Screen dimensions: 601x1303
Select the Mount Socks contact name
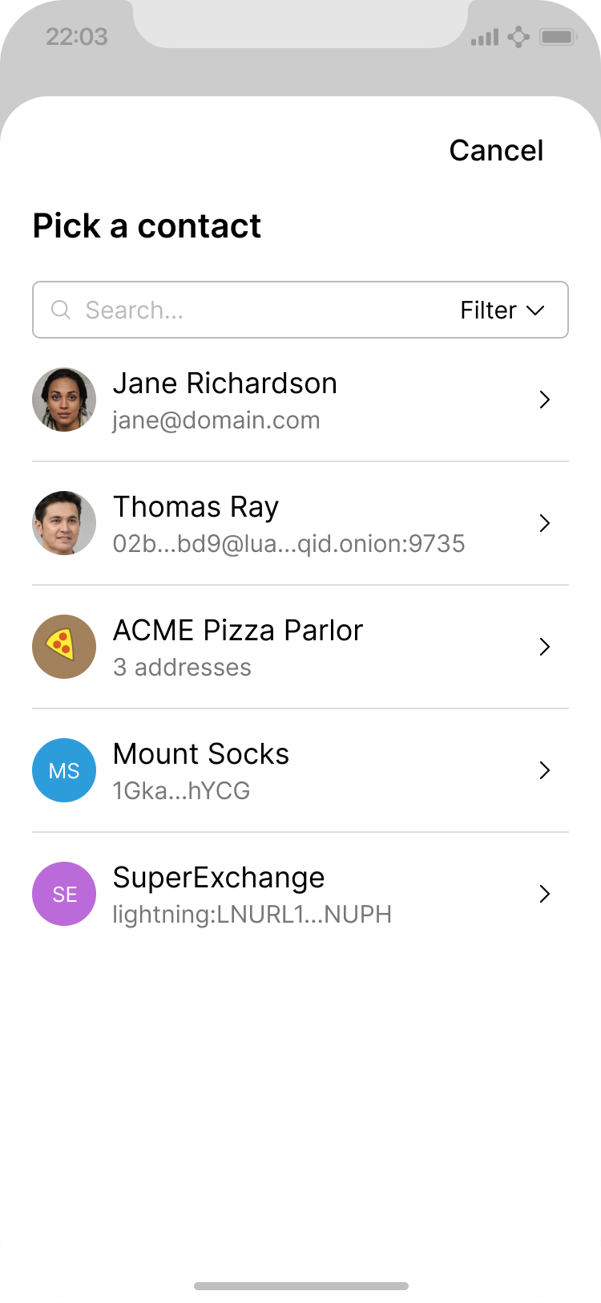(x=201, y=754)
